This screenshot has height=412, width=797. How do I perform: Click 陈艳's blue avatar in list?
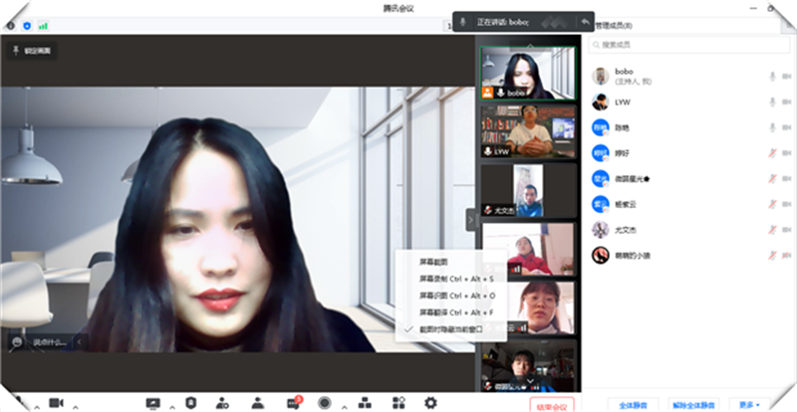[x=601, y=127]
